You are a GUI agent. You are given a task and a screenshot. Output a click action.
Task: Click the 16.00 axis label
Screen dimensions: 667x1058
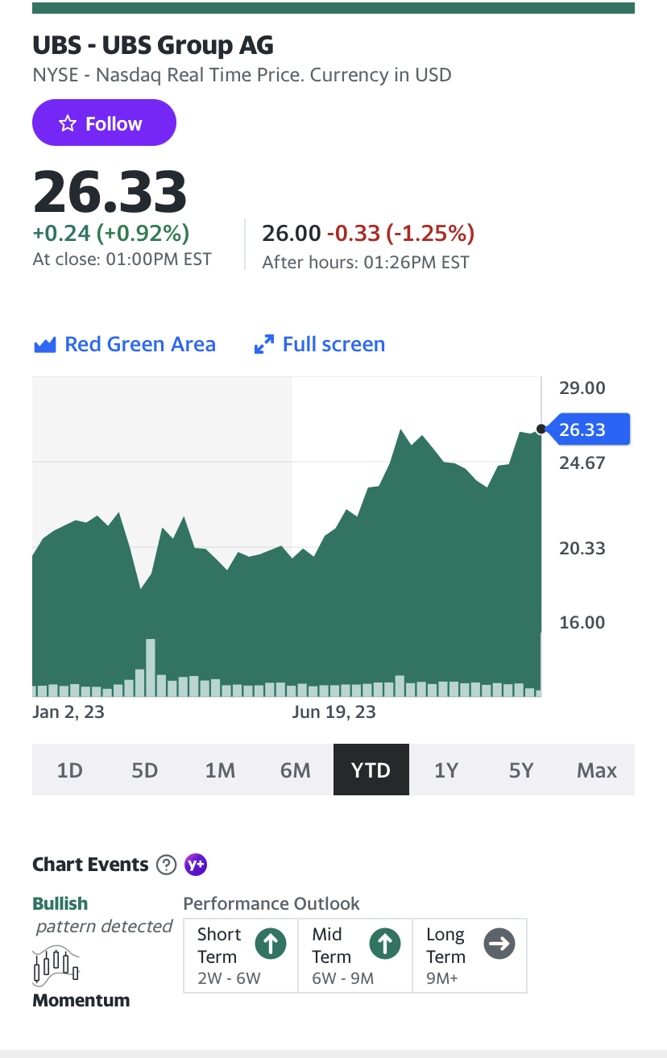click(582, 622)
